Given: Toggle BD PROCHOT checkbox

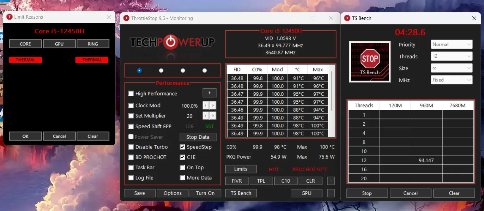Looking at the screenshot, I should [x=131, y=157].
